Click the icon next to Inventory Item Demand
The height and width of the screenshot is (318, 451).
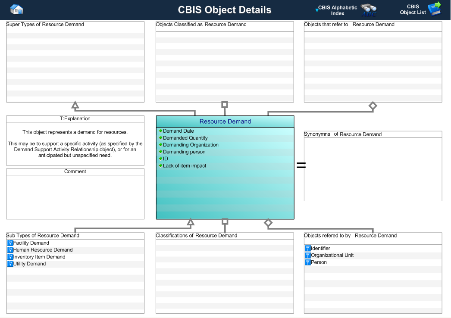tap(10, 257)
